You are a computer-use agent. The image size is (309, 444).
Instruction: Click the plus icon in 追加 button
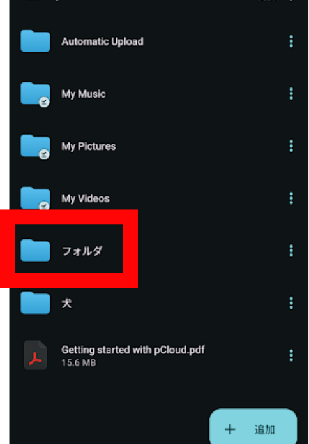pos(230,429)
